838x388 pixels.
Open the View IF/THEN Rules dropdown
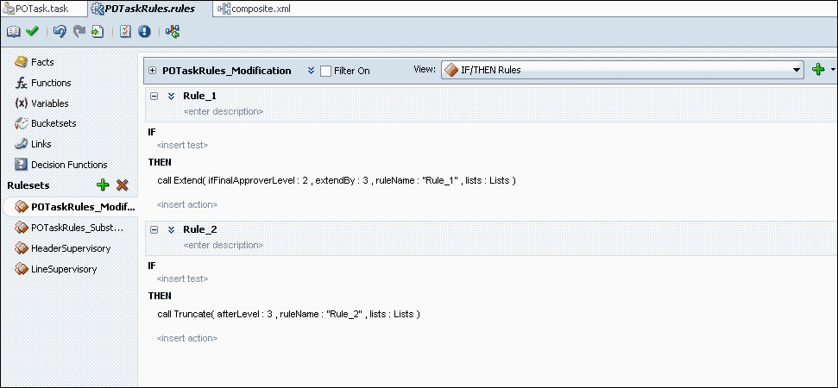point(622,70)
